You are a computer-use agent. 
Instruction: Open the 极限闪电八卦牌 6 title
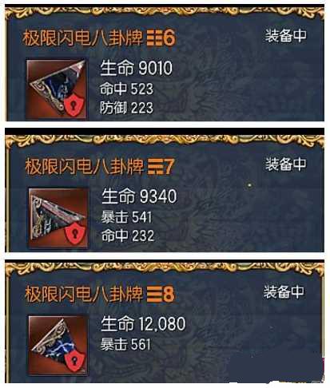[99, 38]
